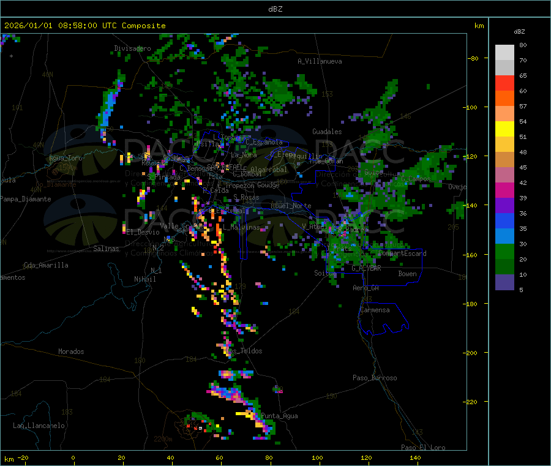Click the magenta 39-42 dBZ legend swatch
The width and height of the screenshot is (551, 466).
[504, 190]
